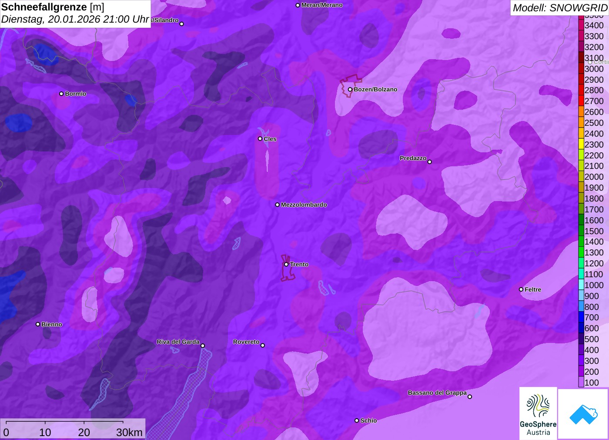609x440 pixels.
Task: Pick the 1400 m green legend swatch
Action: tap(581, 242)
